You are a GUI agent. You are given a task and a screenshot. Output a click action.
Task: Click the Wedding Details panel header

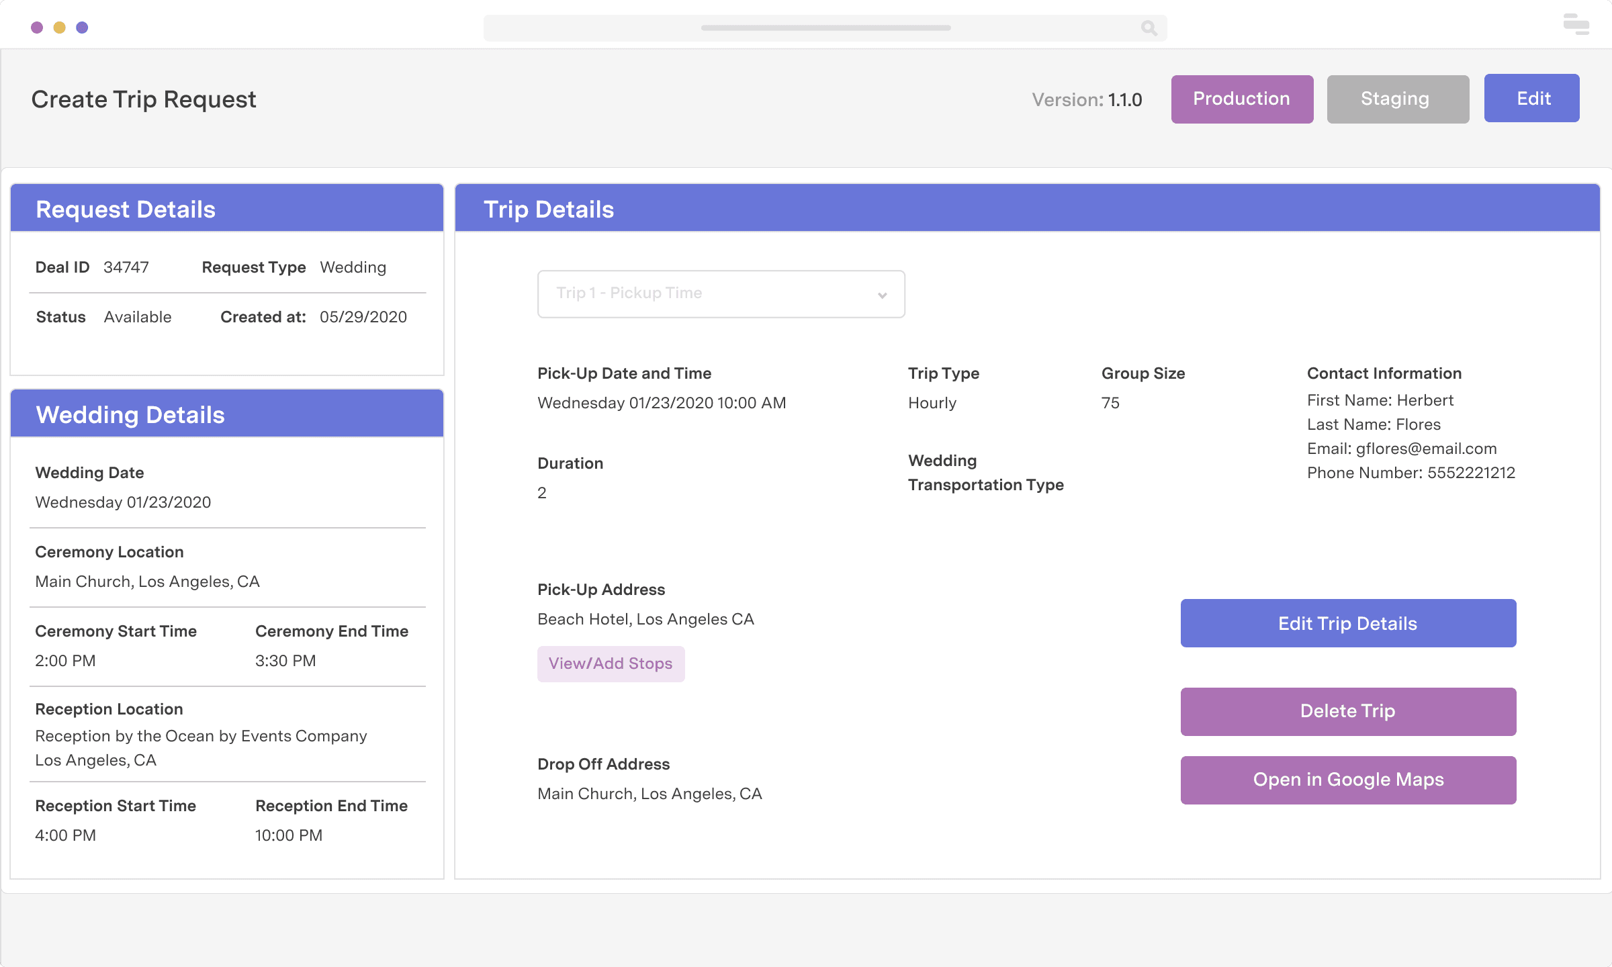130,414
